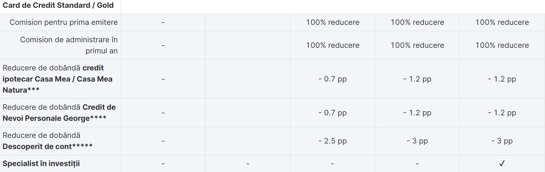Viewport: 545px width, 172px height.
Task: Click rightmost '- 1.2 pp' in credit ipotecar row
Action: coord(502,79)
